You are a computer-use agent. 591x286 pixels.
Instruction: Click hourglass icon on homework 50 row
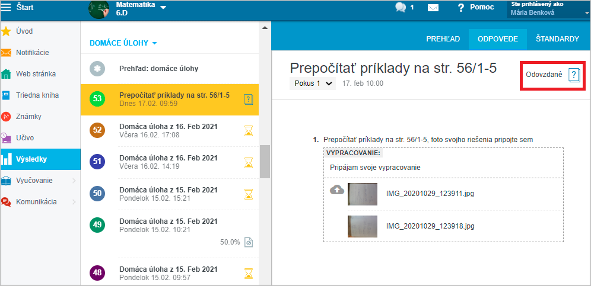pos(249,194)
